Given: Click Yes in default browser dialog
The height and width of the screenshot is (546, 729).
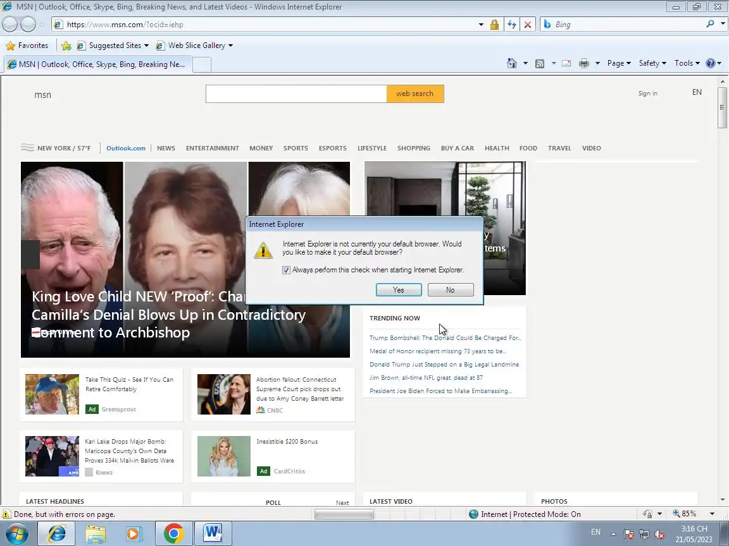Looking at the screenshot, I should pyautogui.click(x=399, y=289).
